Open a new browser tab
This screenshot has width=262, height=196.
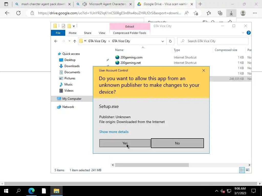(200, 4)
